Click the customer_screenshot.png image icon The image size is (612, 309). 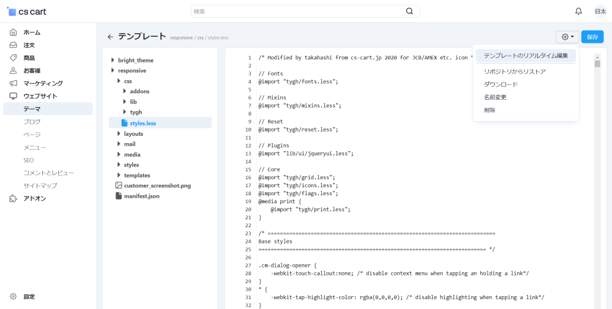click(119, 186)
